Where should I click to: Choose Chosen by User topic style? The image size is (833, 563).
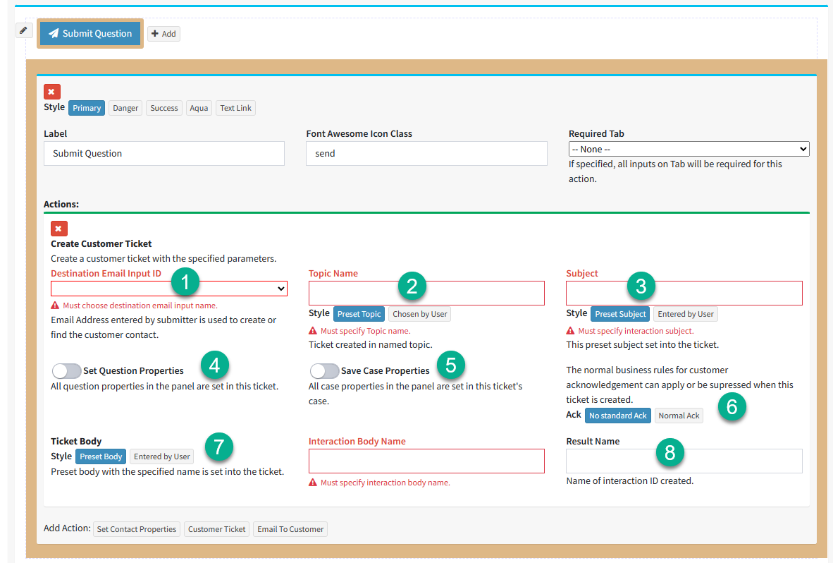420,314
